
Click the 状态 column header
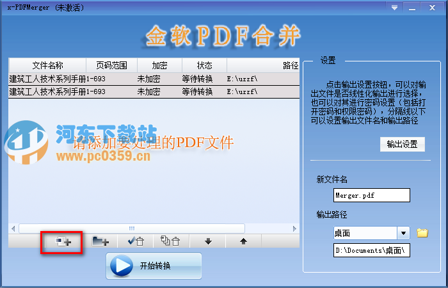pyautogui.click(x=205, y=65)
